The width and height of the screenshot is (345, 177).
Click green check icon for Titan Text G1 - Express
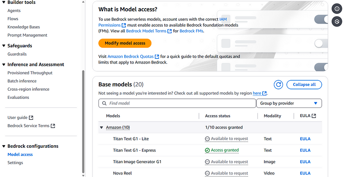[x=207, y=150]
